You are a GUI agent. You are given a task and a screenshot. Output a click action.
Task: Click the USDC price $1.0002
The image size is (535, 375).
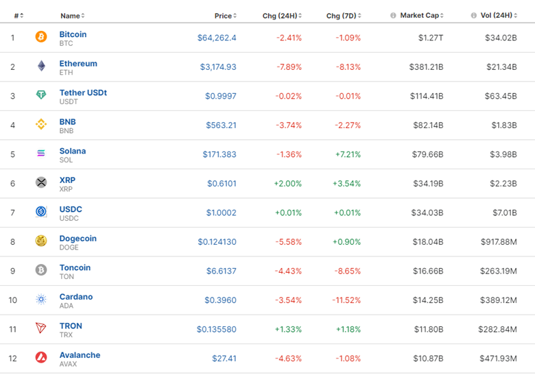(x=221, y=213)
